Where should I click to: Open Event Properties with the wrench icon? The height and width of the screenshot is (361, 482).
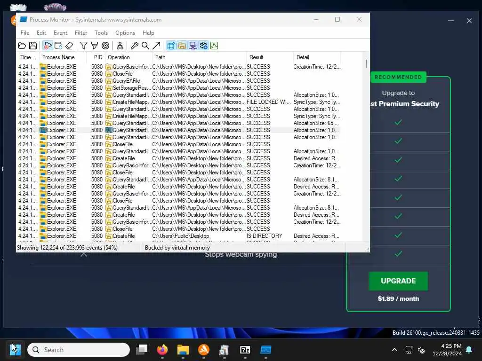tap(134, 46)
